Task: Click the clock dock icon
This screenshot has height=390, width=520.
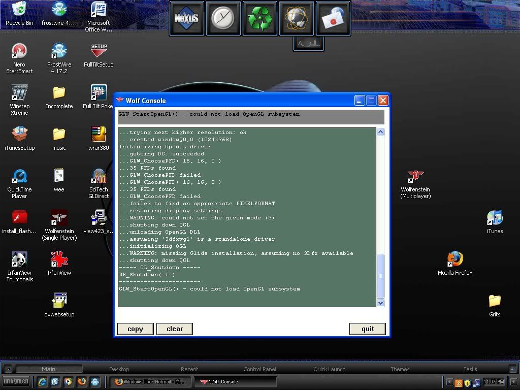Action: 223,18
